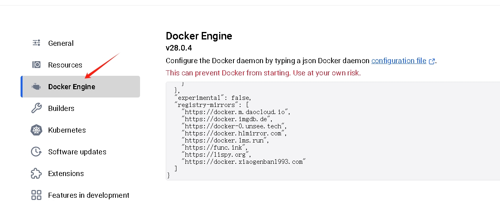Click the Docker Engine whale icon
Screen dimensions: 500x208
click(36, 86)
